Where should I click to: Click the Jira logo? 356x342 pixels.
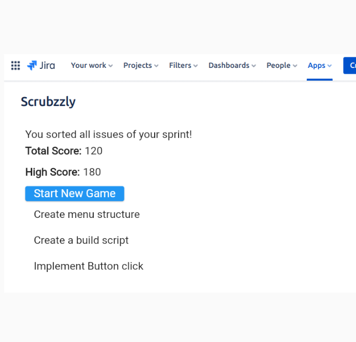pyautogui.click(x=41, y=65)
